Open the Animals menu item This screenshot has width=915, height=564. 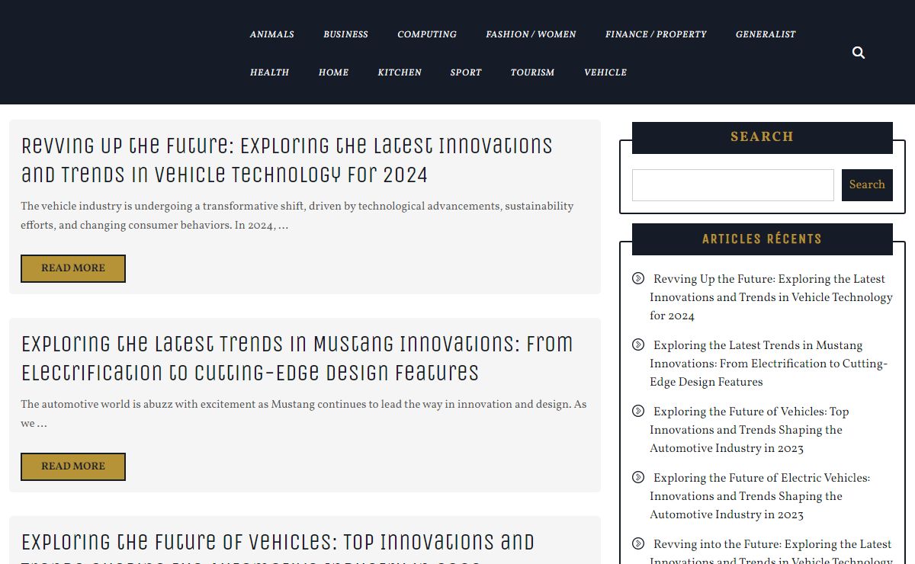click(x=271, y=34)
